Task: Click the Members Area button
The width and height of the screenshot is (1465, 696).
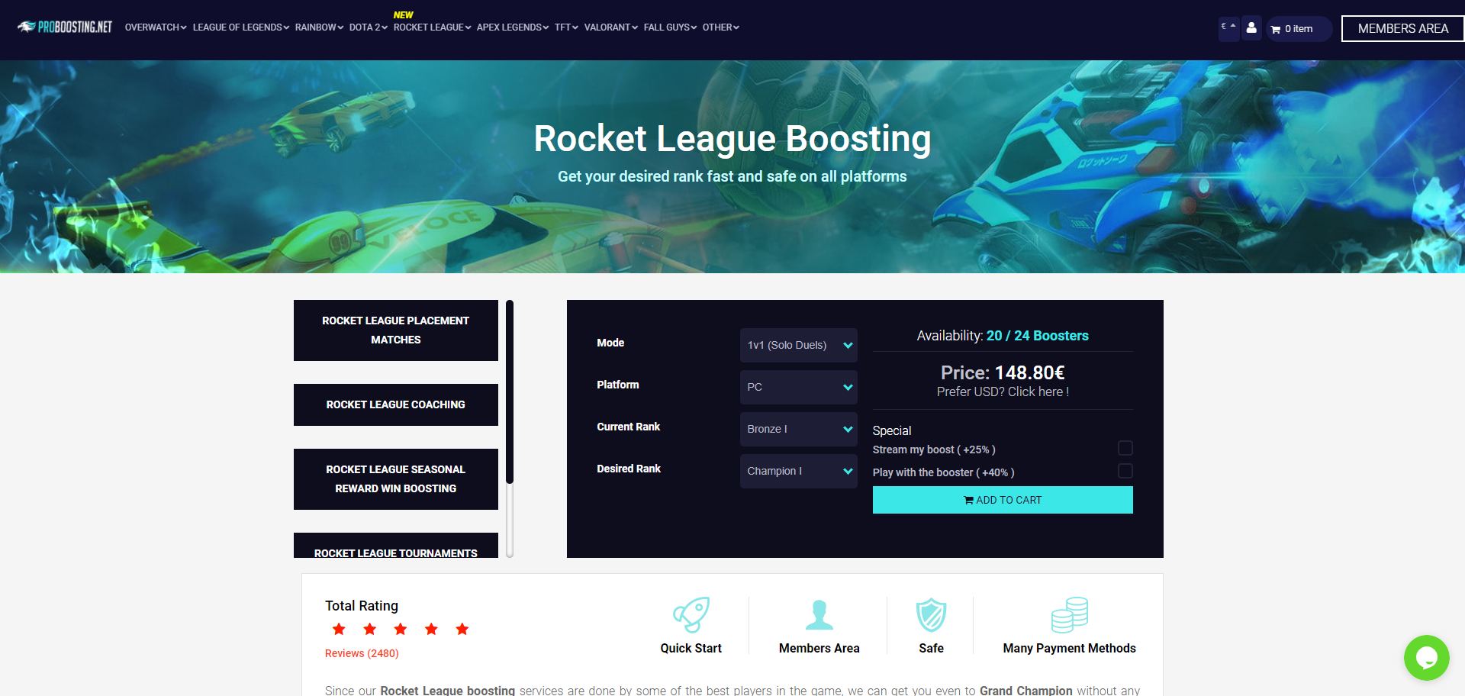Action: coord(1402,28)
